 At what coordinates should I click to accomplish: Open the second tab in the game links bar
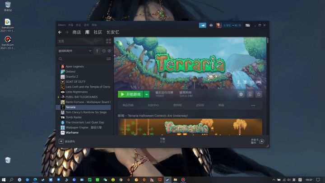click(x=153, y=105)
